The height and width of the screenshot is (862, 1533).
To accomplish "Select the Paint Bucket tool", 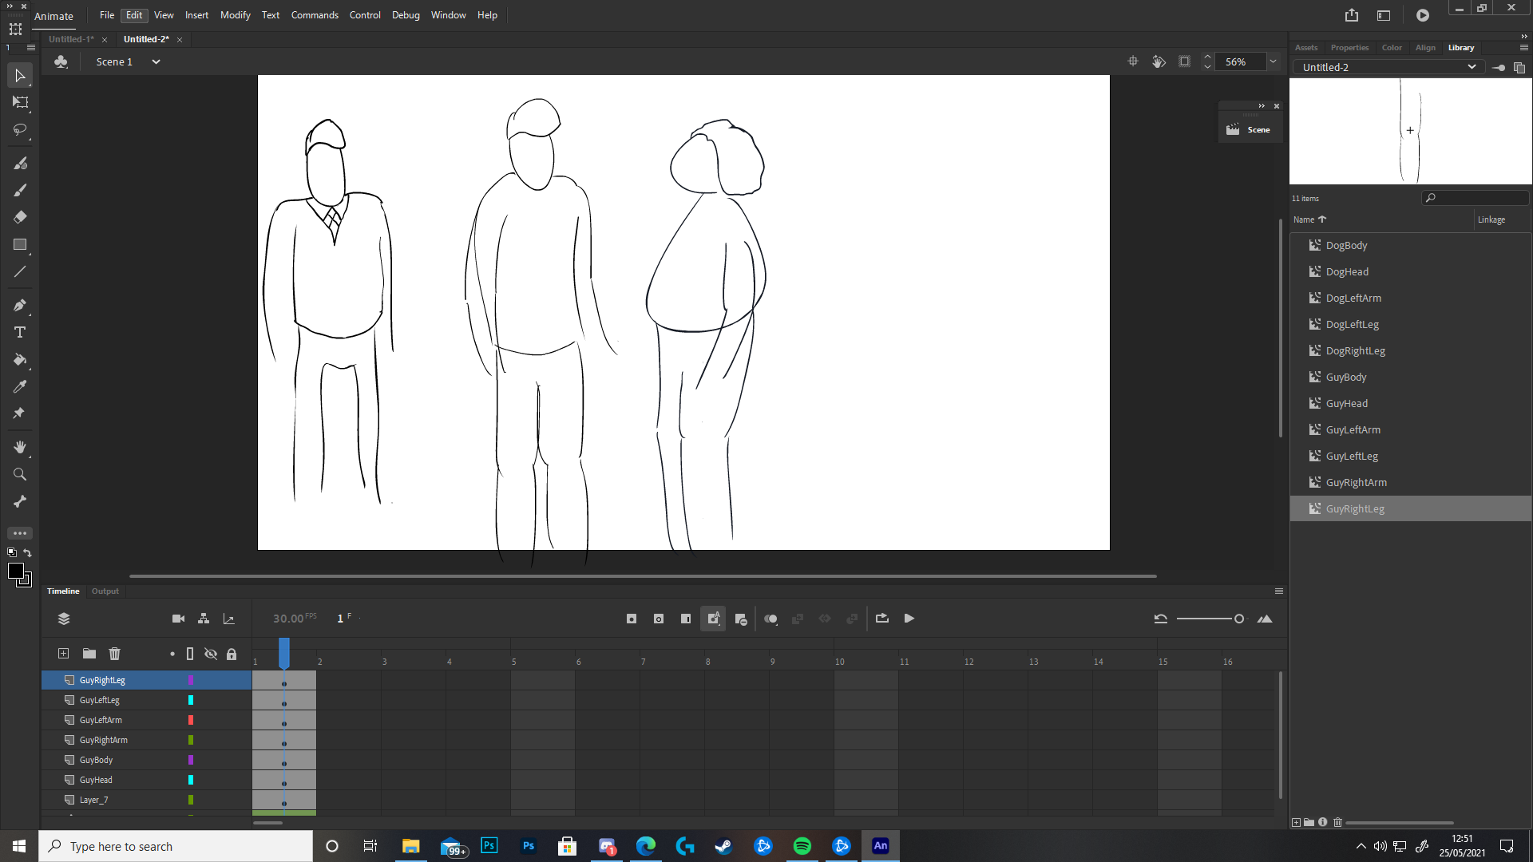I will (x=20, y=360).
